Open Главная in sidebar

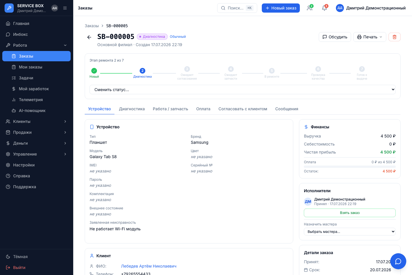pyautogui.click(x=37, y=23)
